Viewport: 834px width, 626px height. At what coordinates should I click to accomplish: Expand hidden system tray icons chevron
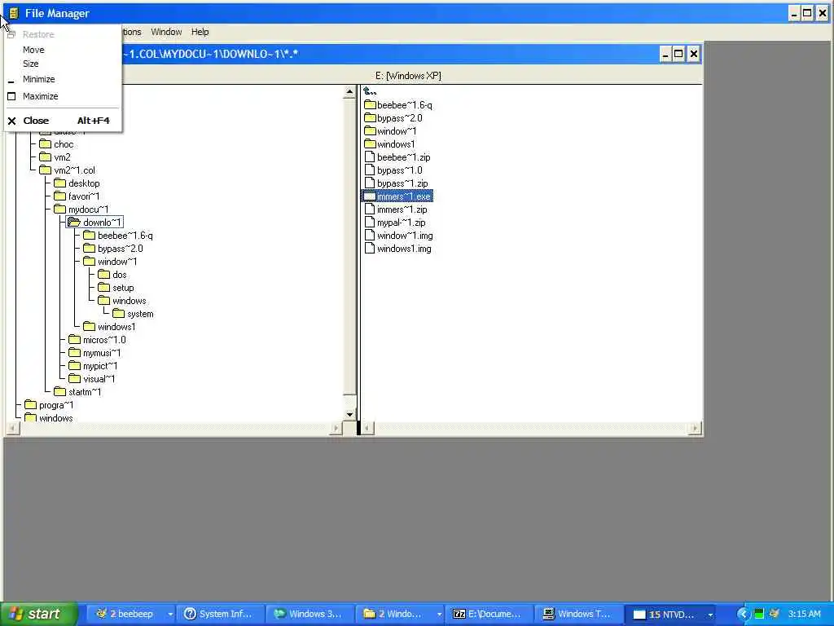tap(743, 615)
